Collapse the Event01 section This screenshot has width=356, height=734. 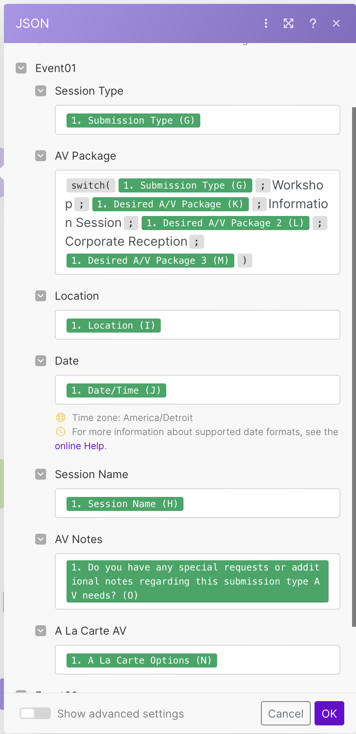(x=21, y=68)
